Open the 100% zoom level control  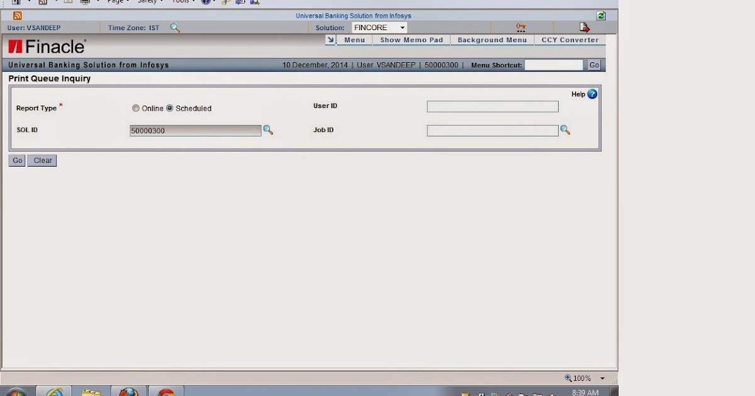coord(582,378)
